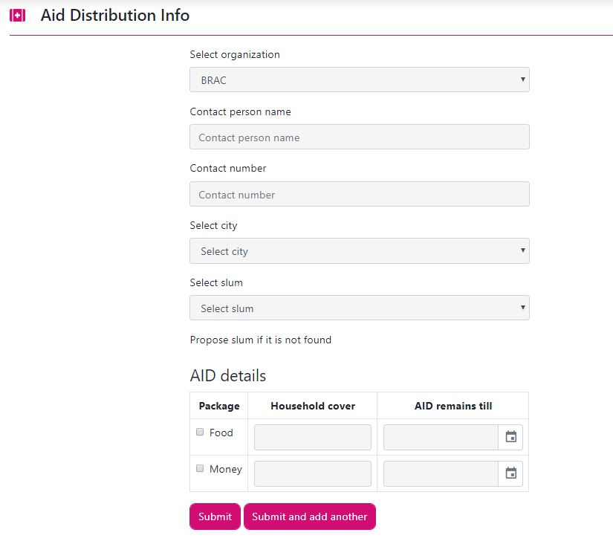Click the AID remains till column header
Screen dimensions: 613x544
click(453, 406)
